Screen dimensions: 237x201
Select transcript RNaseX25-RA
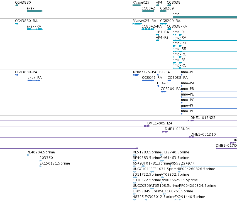click(144, 21)
